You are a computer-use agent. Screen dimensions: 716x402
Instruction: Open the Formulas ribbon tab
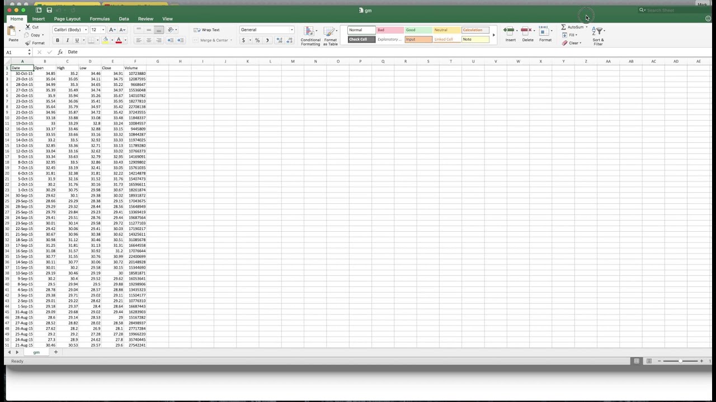[x=100, y=19]
